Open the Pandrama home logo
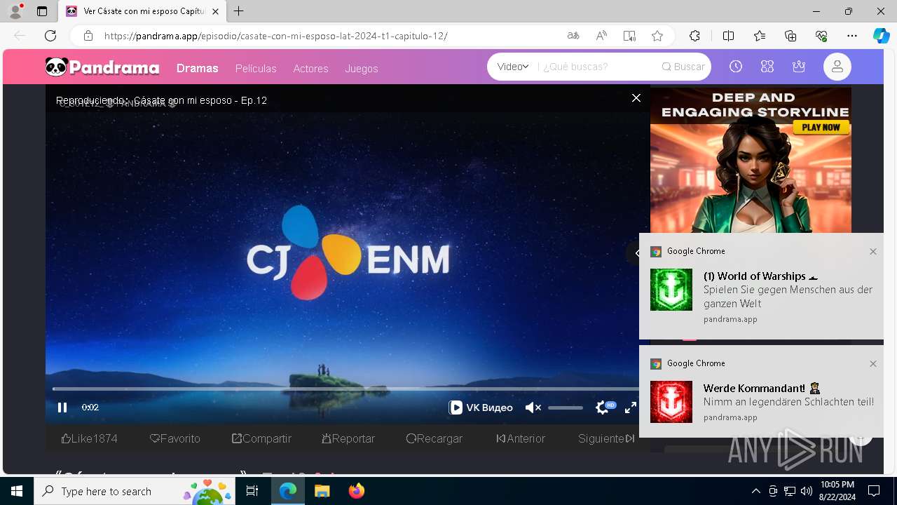Screen dimensions: 897x505 (102, 67)
